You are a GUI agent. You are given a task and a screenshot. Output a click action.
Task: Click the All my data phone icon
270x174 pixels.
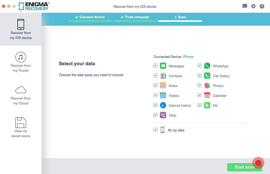coord(162,130)
